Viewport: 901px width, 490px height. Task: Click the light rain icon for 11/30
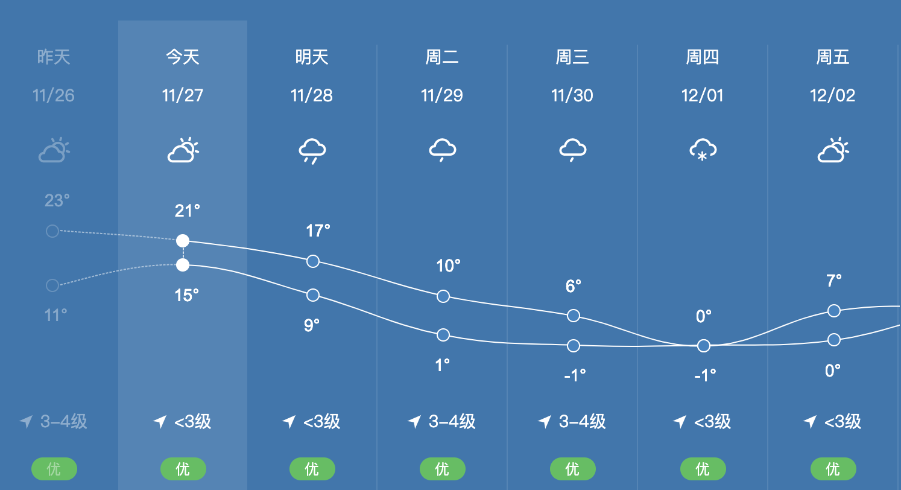coord(573,150)
